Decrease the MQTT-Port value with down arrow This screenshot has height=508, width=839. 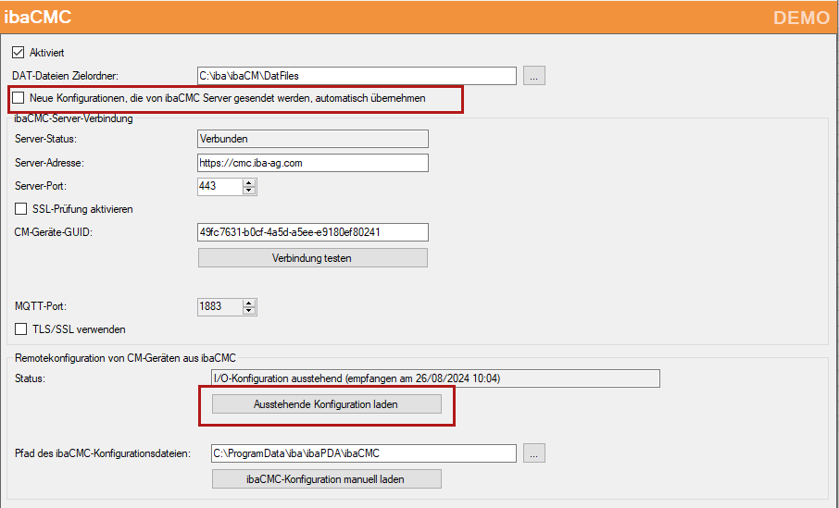coord(249,311)
